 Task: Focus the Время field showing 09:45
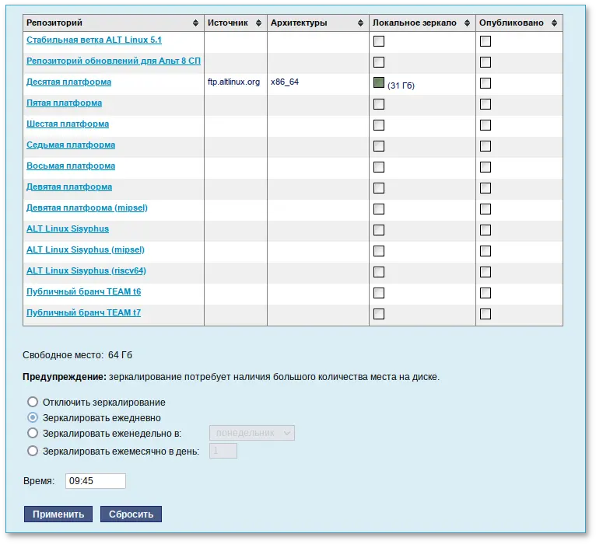coord(96,481)
